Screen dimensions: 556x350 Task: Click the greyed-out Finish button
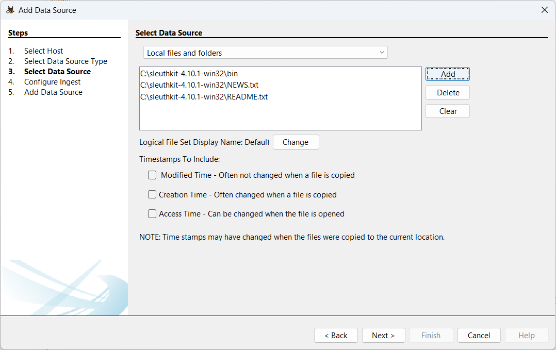tap(431, 336)
